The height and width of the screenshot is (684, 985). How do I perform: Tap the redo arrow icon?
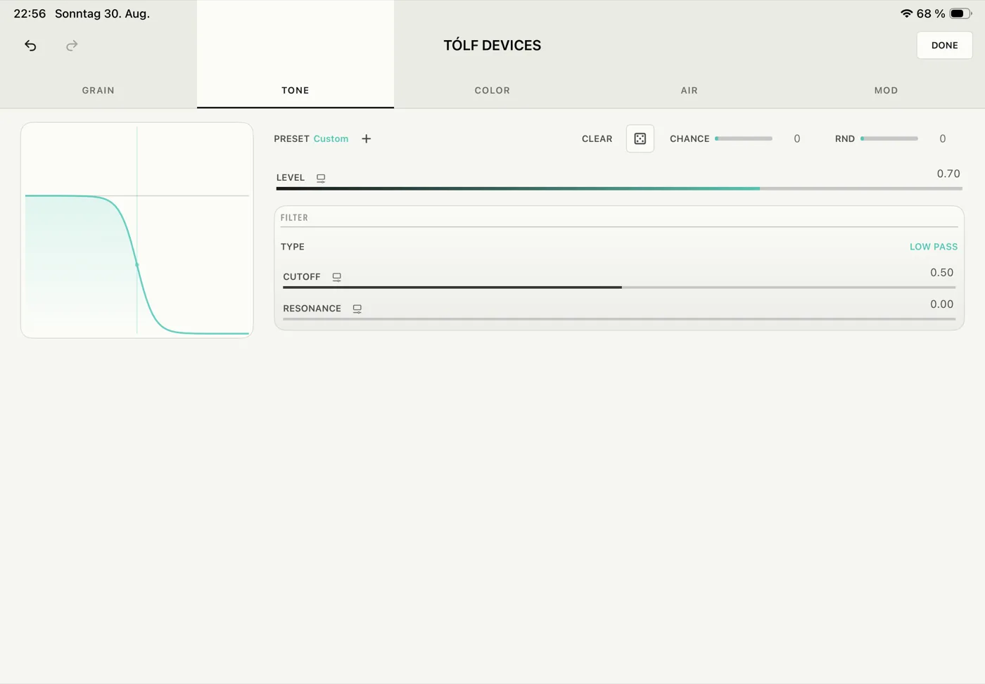pyautogui.click(x=72, y=46)
